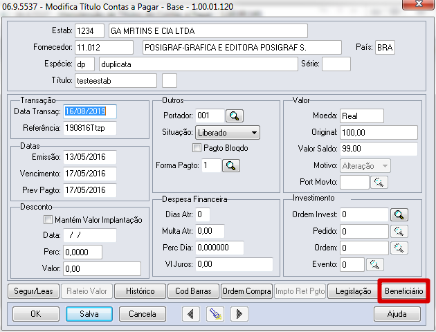Enable Mantém Valor Implantação checkbox

[x=48, y=220]
